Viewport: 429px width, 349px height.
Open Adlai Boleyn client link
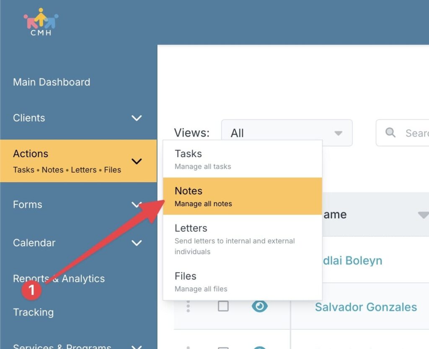pyautogui.click(x=352, y=261)
